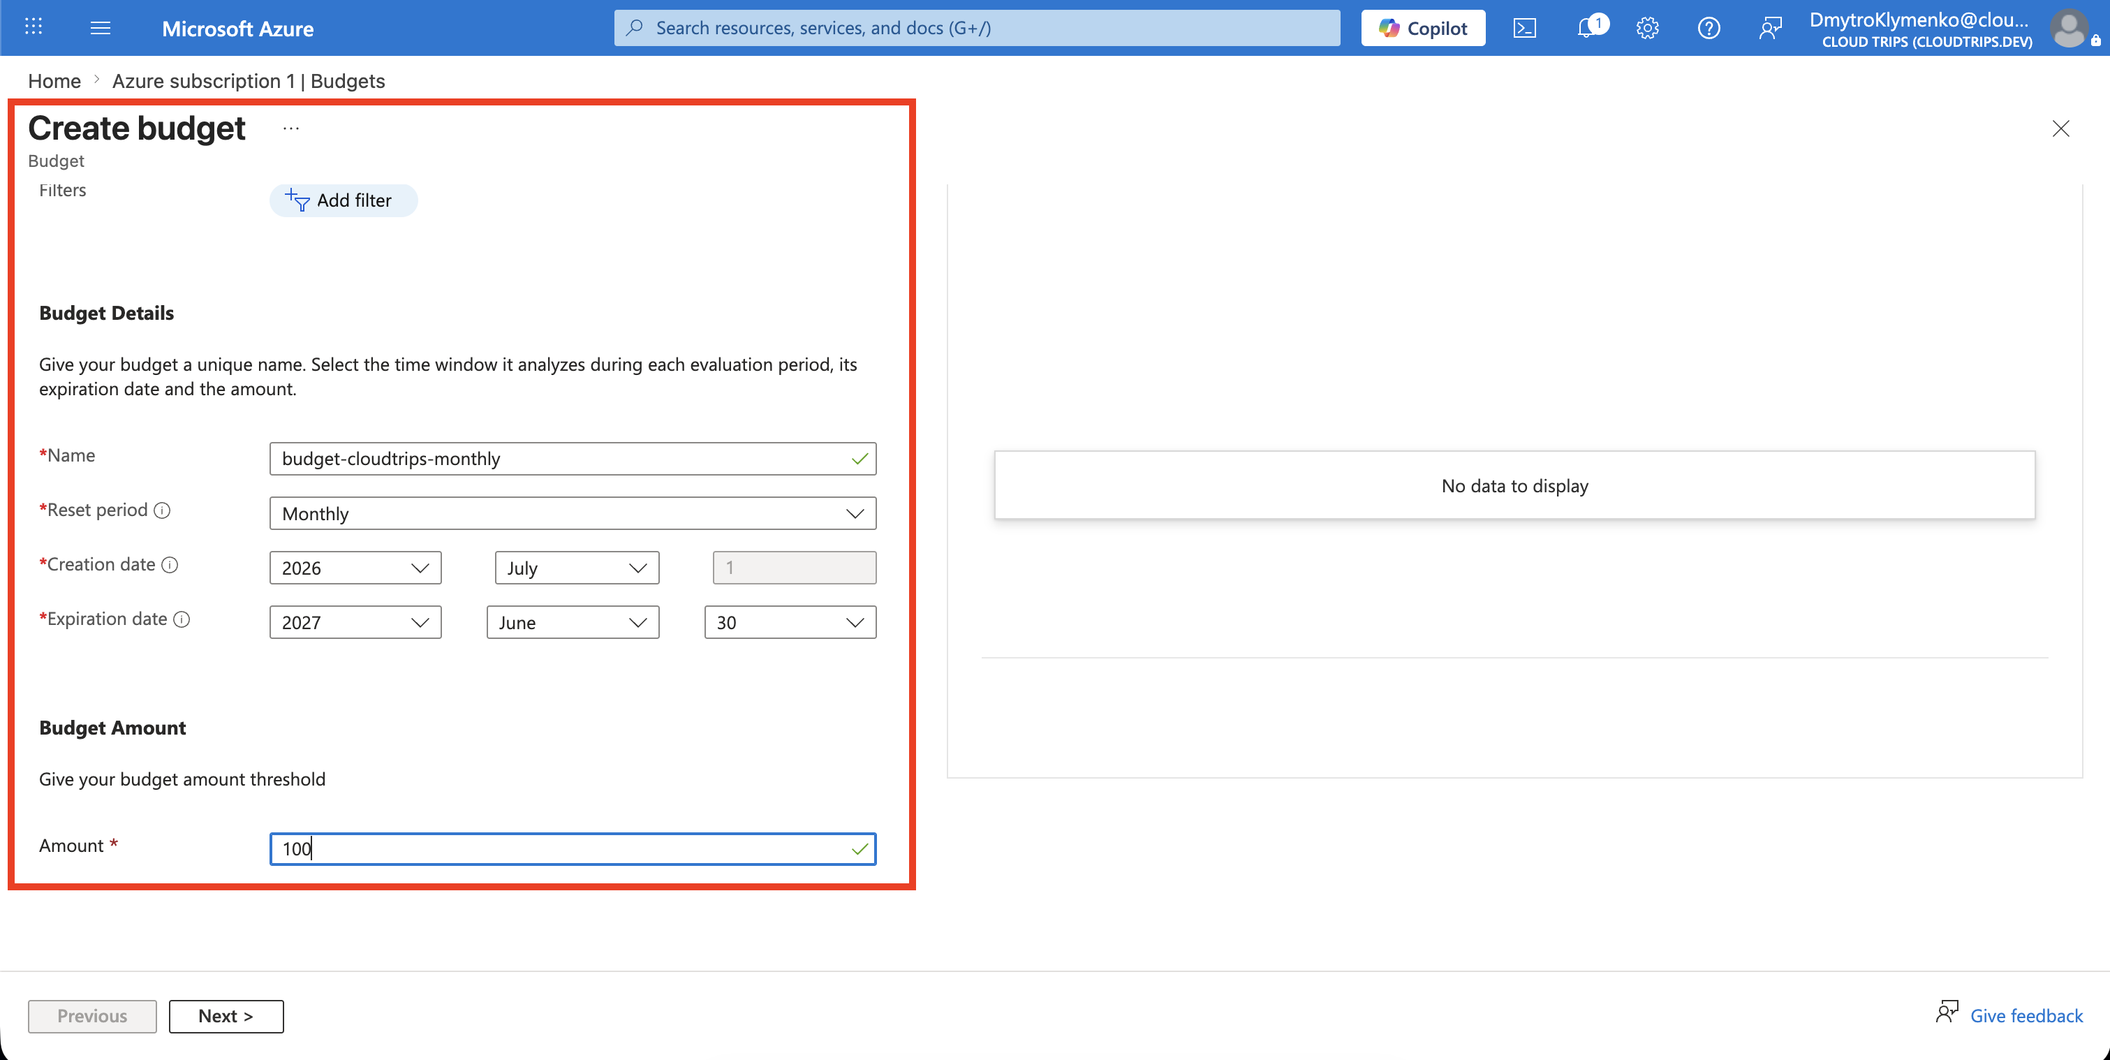Click into the budget Name field
Image resolution: width=2110 pixels, height=1060 pixels.
point(573,459)
